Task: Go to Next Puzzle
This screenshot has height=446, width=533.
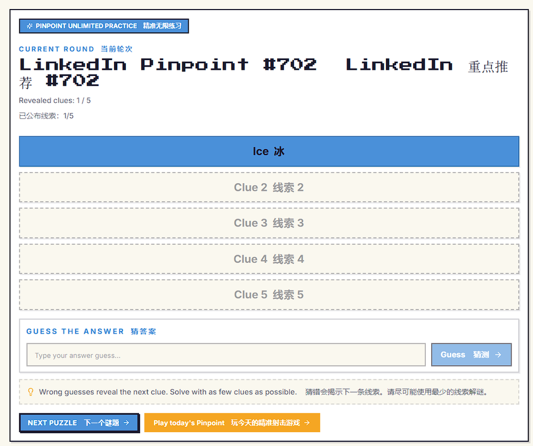Action: (79, 423)
